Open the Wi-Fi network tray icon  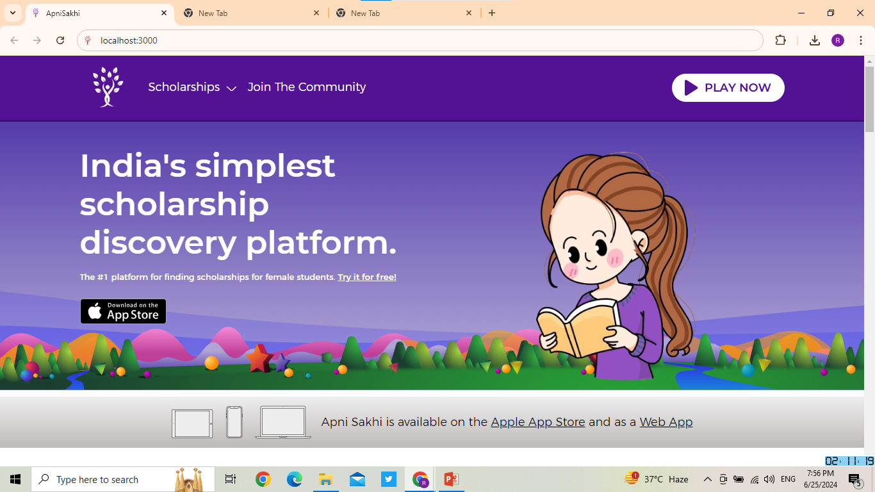pyautogui.click(x=754, y=479)
